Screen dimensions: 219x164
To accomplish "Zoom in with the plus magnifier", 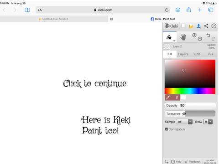I will pyautogui.click(x=194, y=35).
